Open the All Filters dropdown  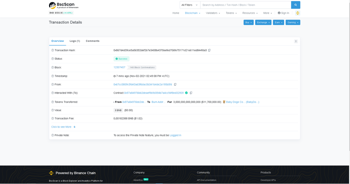(190, 5)
